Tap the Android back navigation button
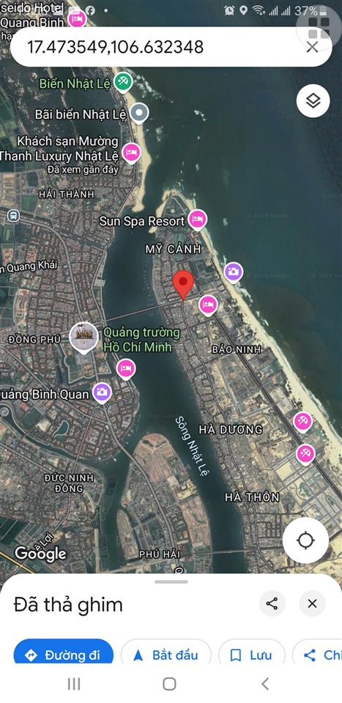The height and width of the screenshot is (703, 342). coord(265,684)
